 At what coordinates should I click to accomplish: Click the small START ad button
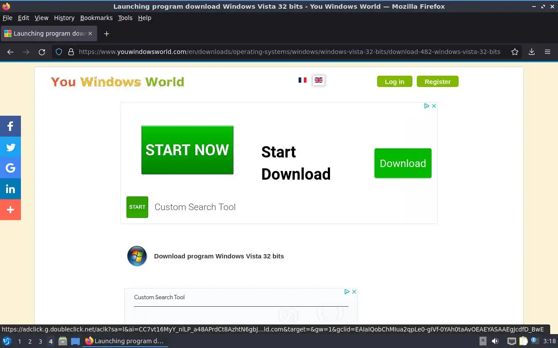pos(137,207)
